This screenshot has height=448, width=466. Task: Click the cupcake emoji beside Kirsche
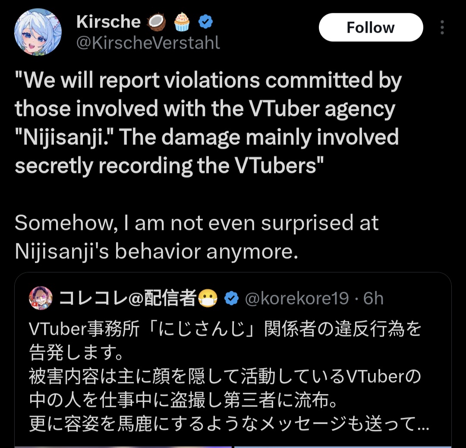(x=182, y=22)
